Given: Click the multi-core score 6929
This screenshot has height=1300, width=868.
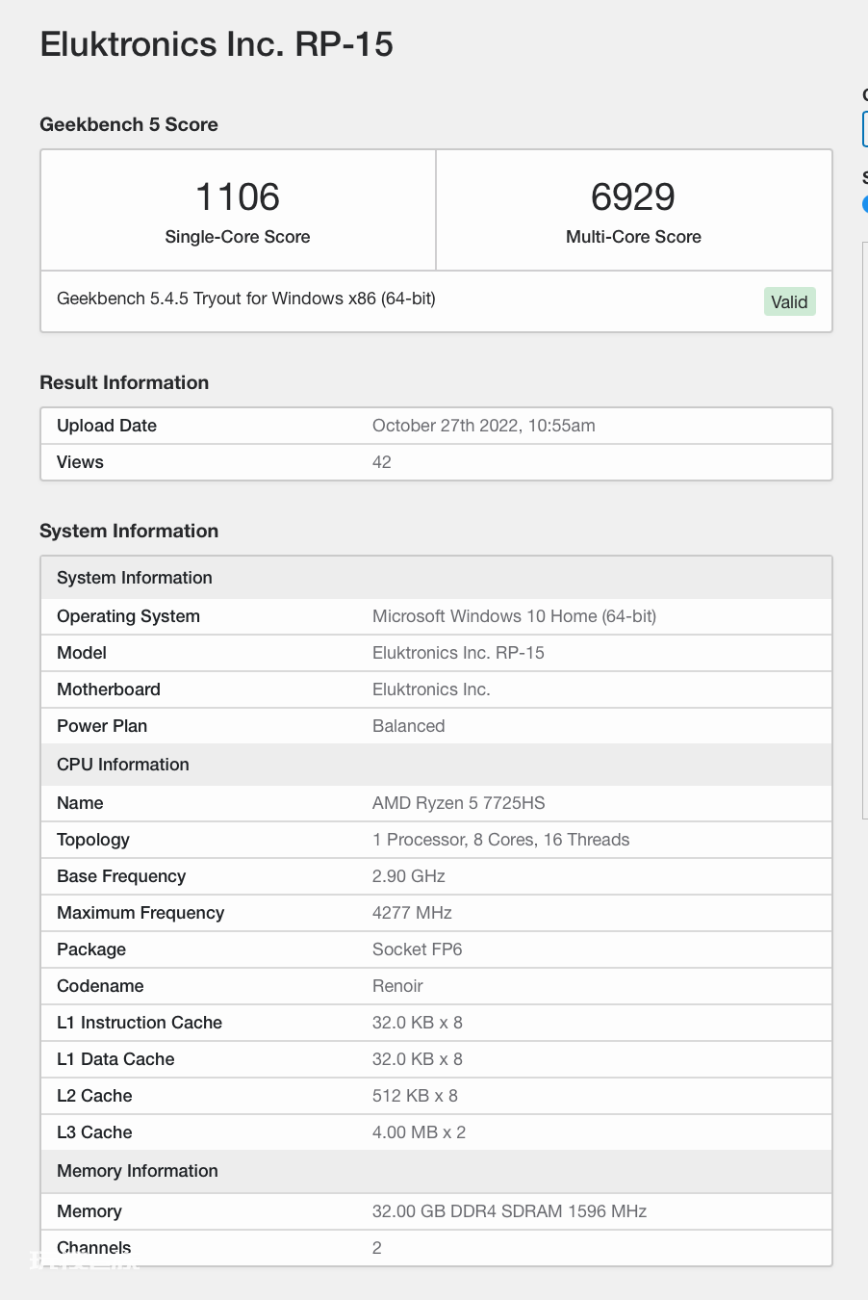Looking at the screenshot, I should pos(633,196).
